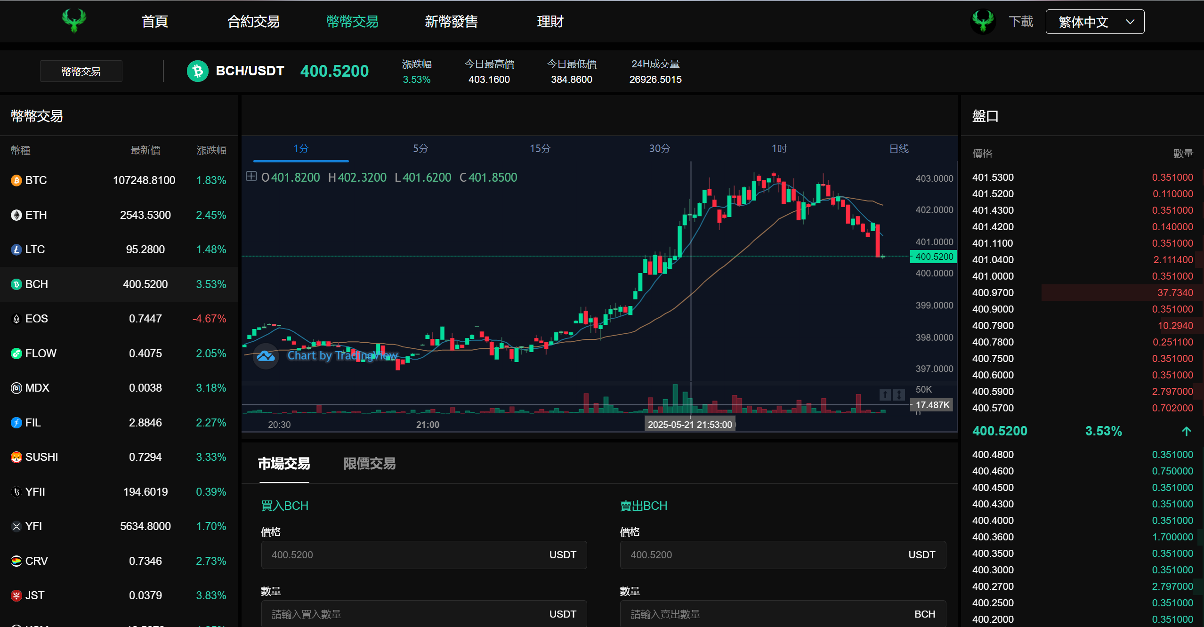
Task: Click the TradingView logo on the chart
Action: tap(266, 356)
